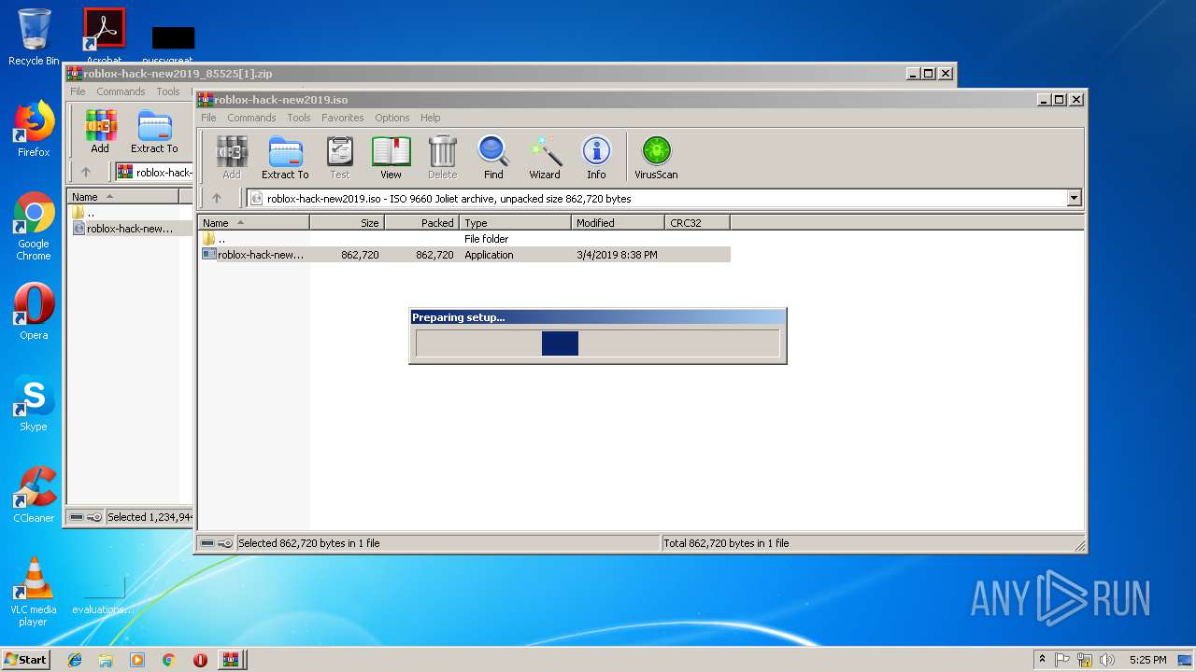This screenshot has height=672, width=1196.
Task: Show archive Info
Action: click(596, 158)
